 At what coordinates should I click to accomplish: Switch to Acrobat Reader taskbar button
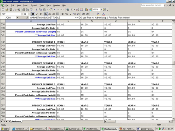pos(56,129)
